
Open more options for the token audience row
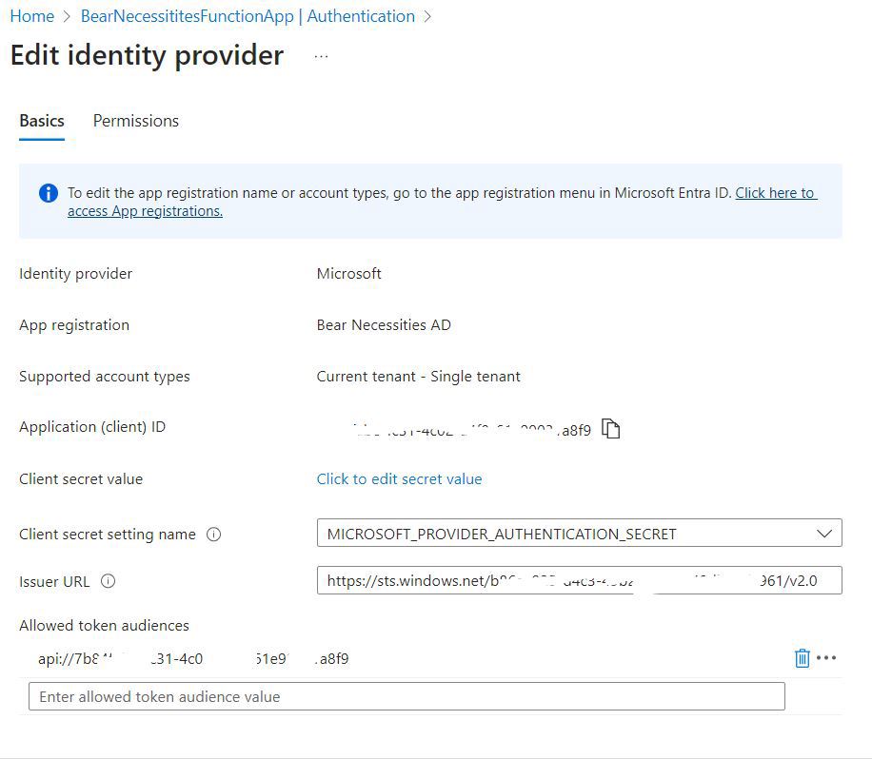point(826,658)
